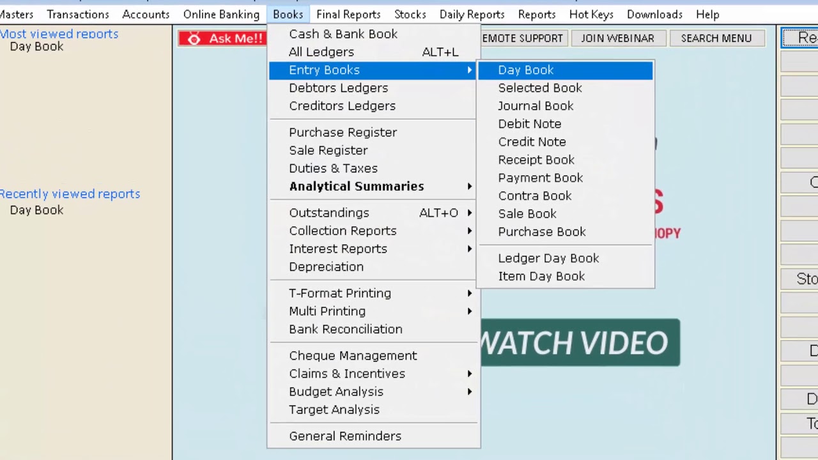Open the Help menu
Screen dimensions: 818x460
pyautogui.click(x=707, y=14)
